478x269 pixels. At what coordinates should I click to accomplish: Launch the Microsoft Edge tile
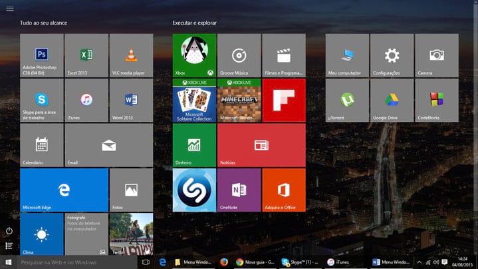64,190
